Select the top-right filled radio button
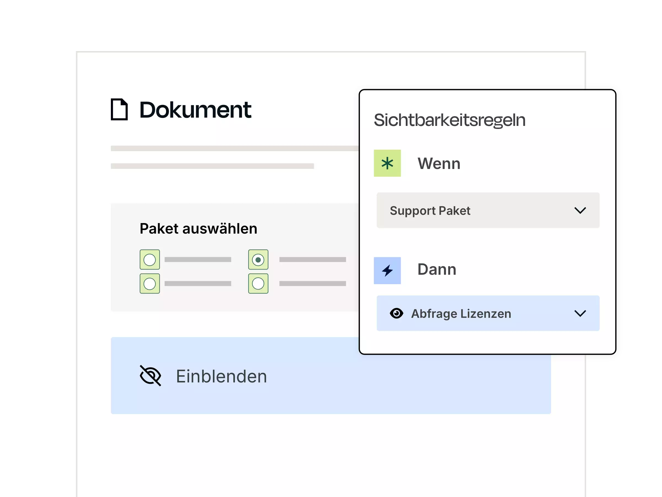The height and width of the screenshot is (497, 662). coord(258,260)
